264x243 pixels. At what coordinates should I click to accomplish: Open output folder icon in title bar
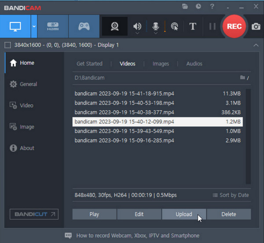coord(185,7)
